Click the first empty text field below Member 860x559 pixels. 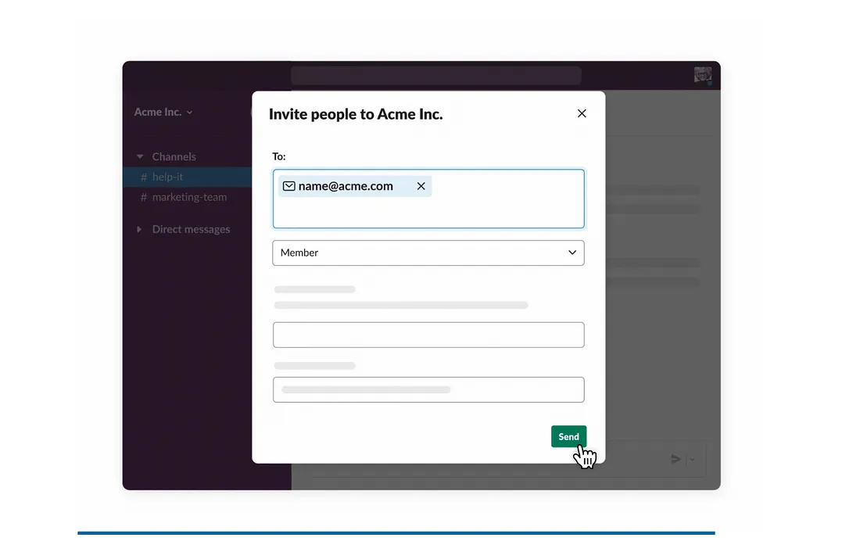click(428, 335)
